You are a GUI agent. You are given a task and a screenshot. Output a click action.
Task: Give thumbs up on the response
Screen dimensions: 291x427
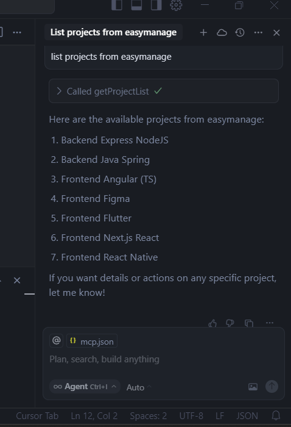(212, 323)
